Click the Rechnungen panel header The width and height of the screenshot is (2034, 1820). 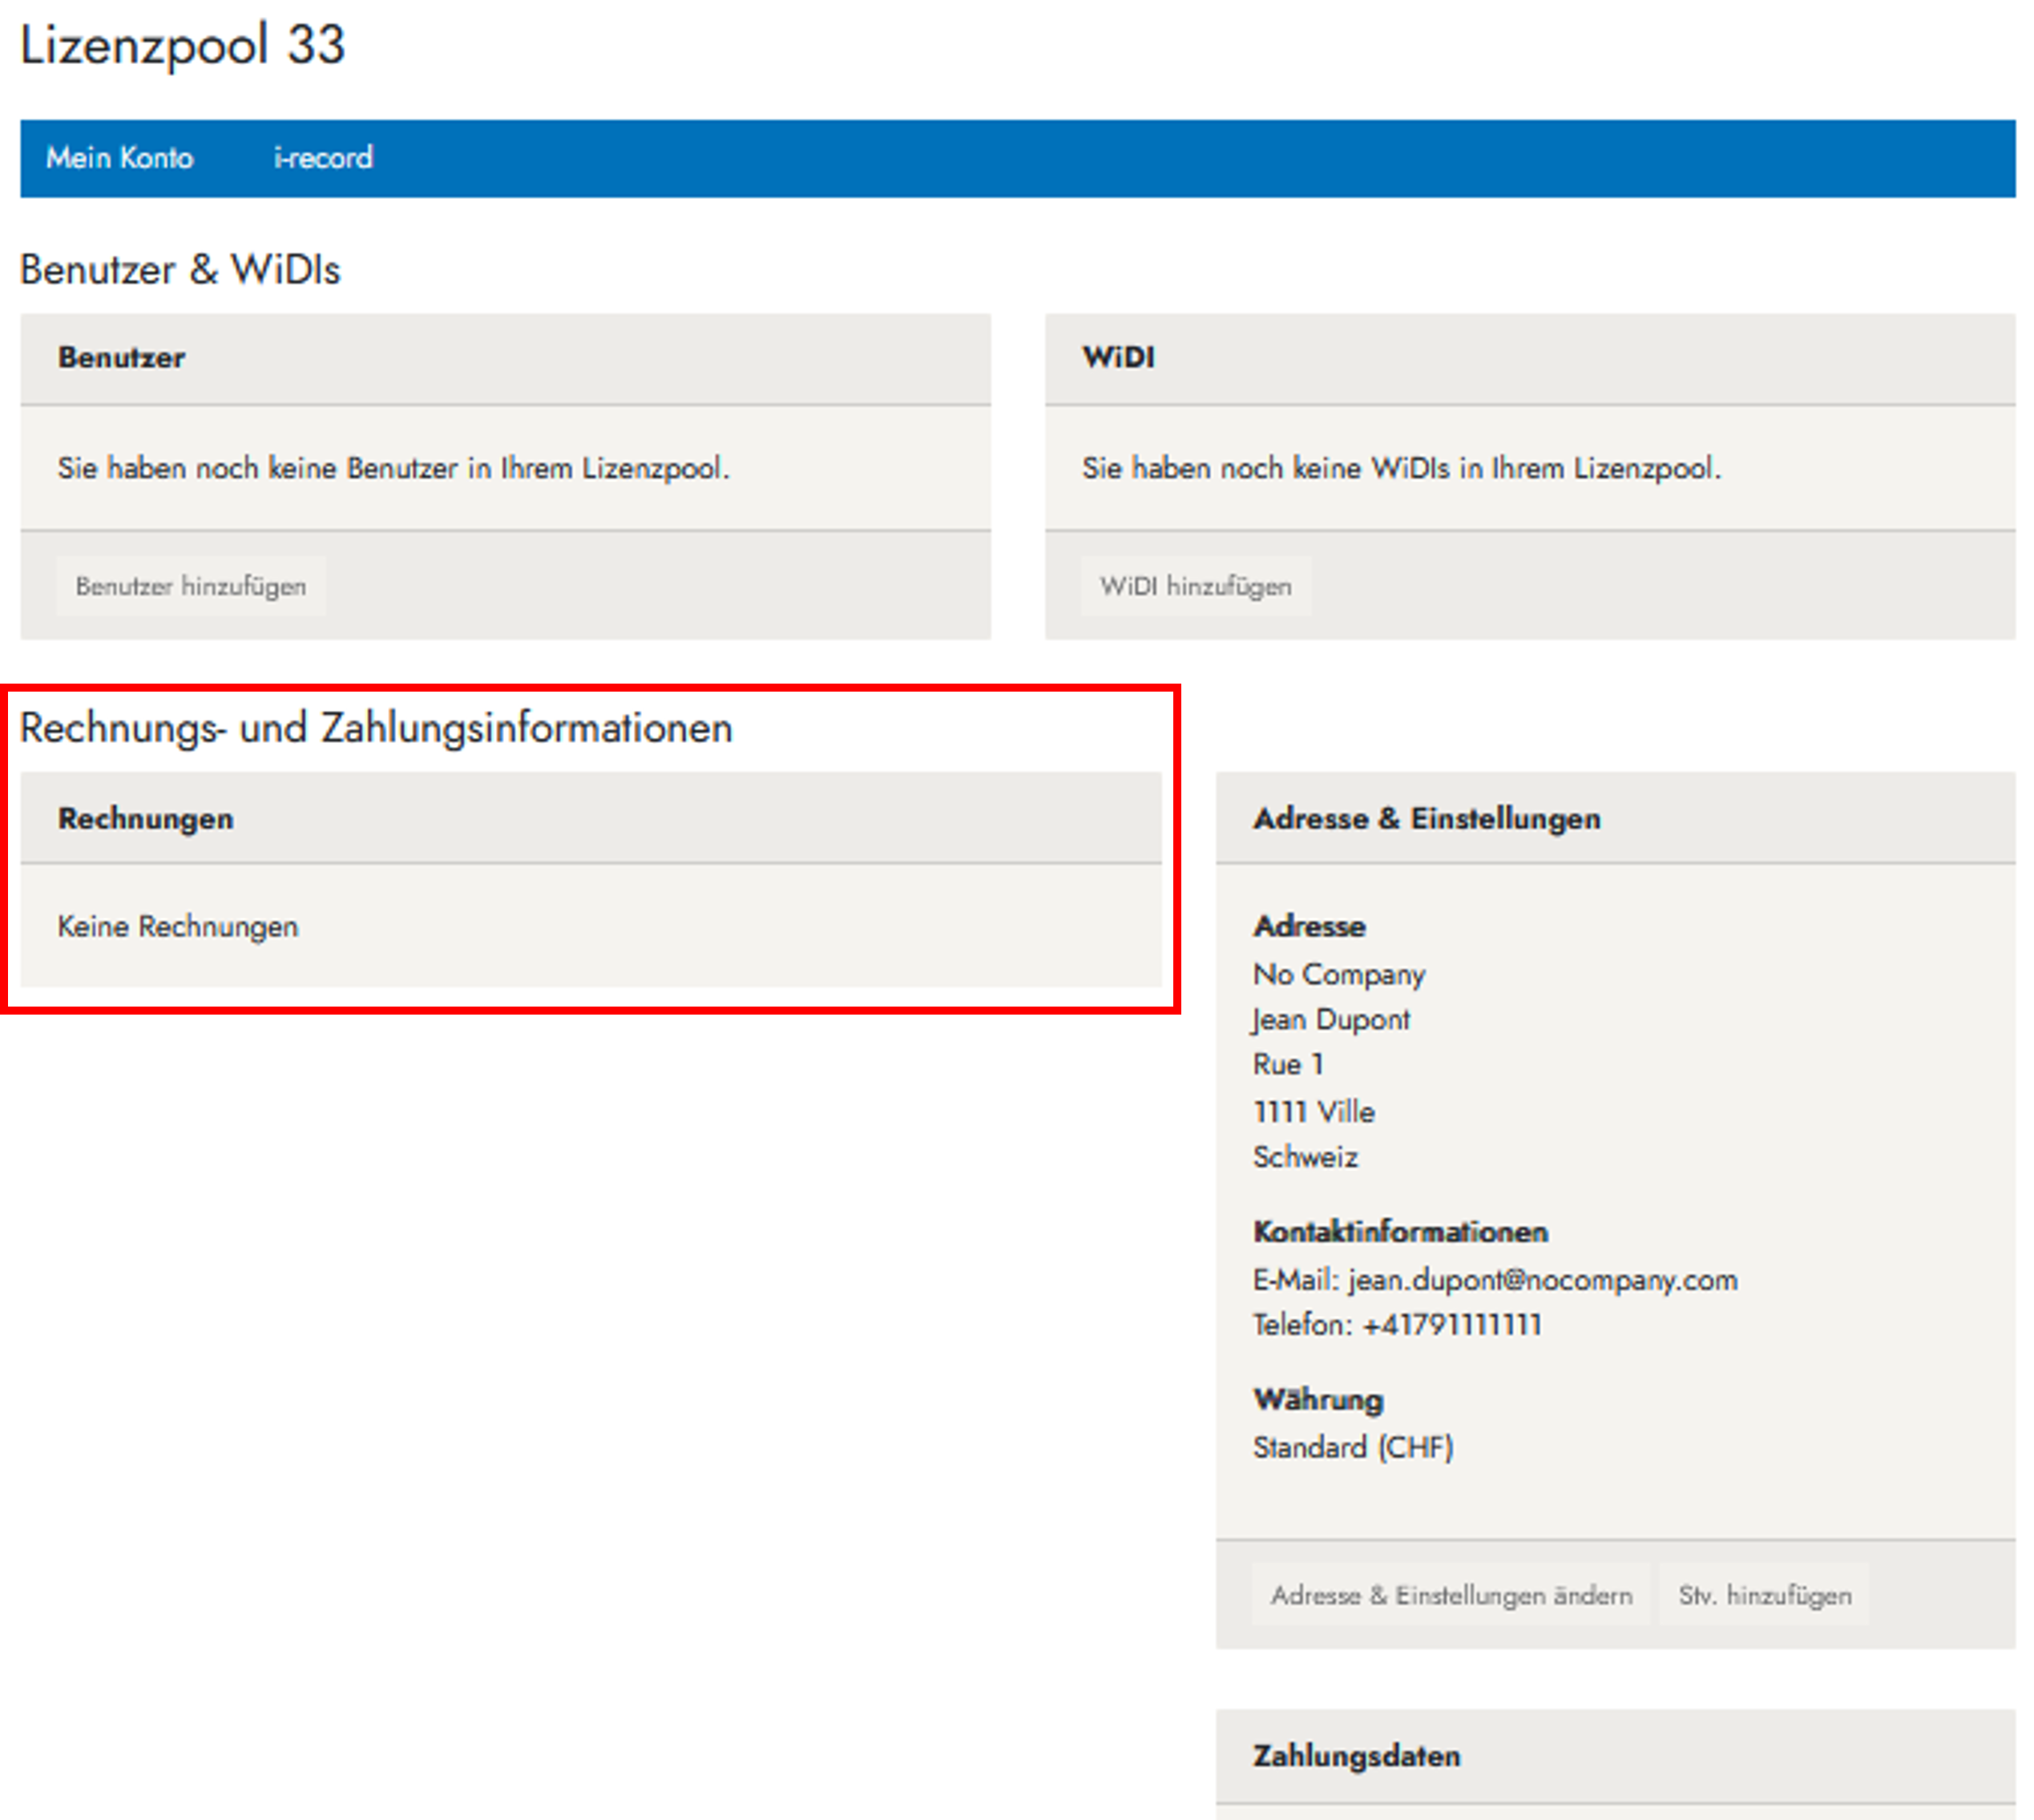(145, 819)
